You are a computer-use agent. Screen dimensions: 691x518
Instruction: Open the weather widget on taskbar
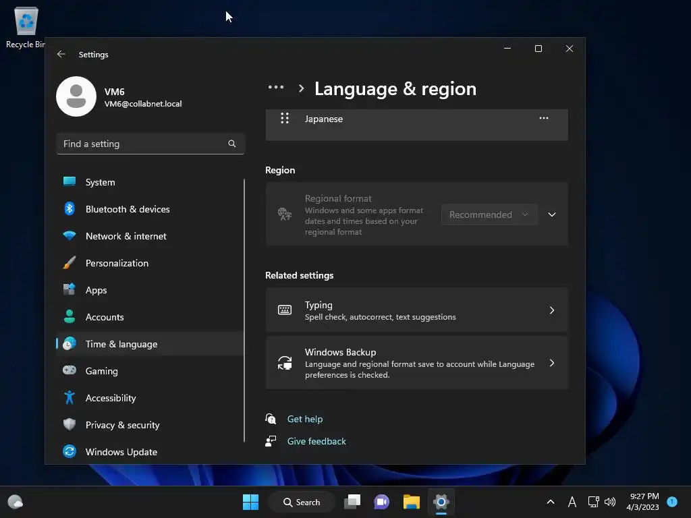point(16,502)
